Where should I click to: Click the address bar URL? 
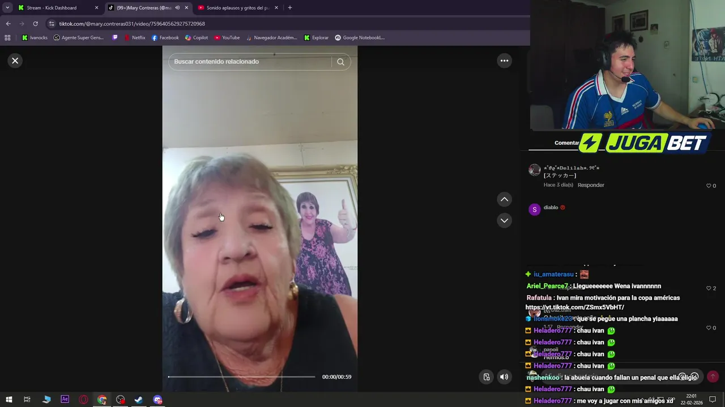click(x=132, y=24)
